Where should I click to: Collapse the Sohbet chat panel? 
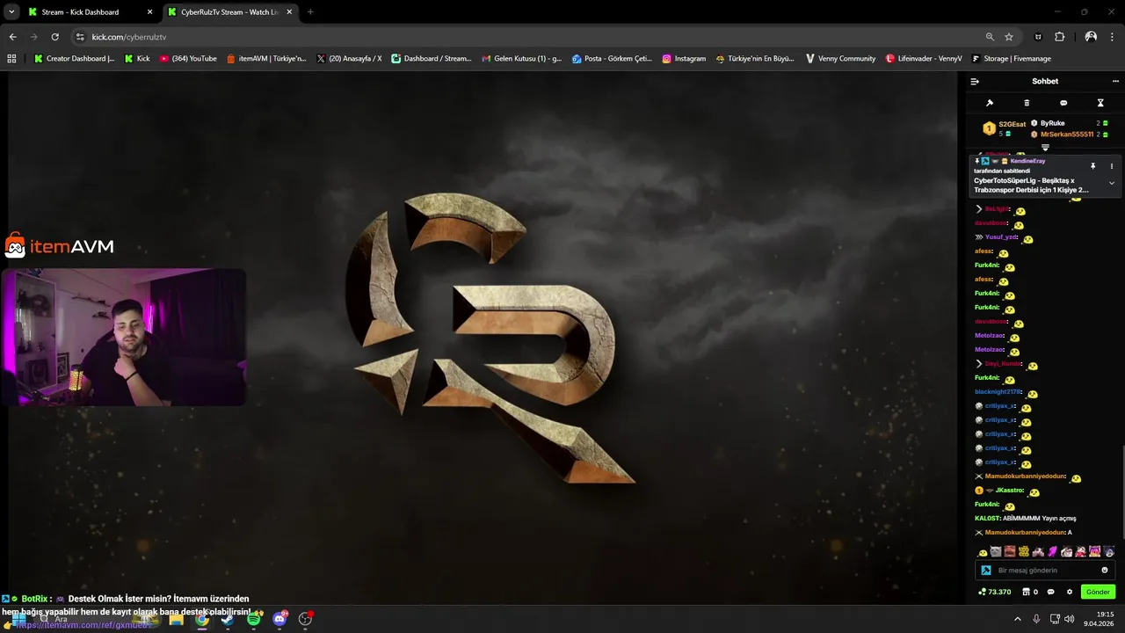coord(975,81)
